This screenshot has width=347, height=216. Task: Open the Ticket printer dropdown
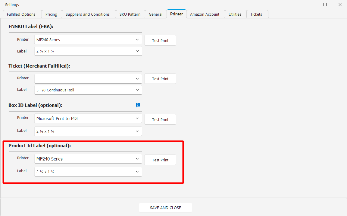point(88,79)
